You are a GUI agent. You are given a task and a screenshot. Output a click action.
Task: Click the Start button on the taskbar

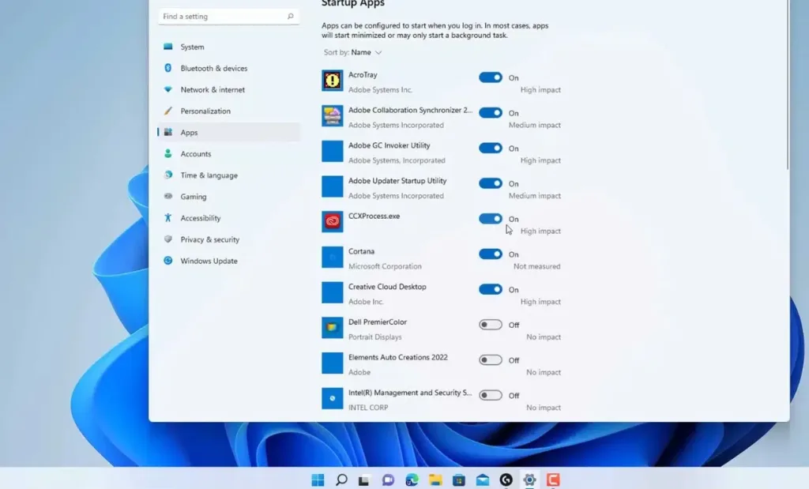(318, 480)
